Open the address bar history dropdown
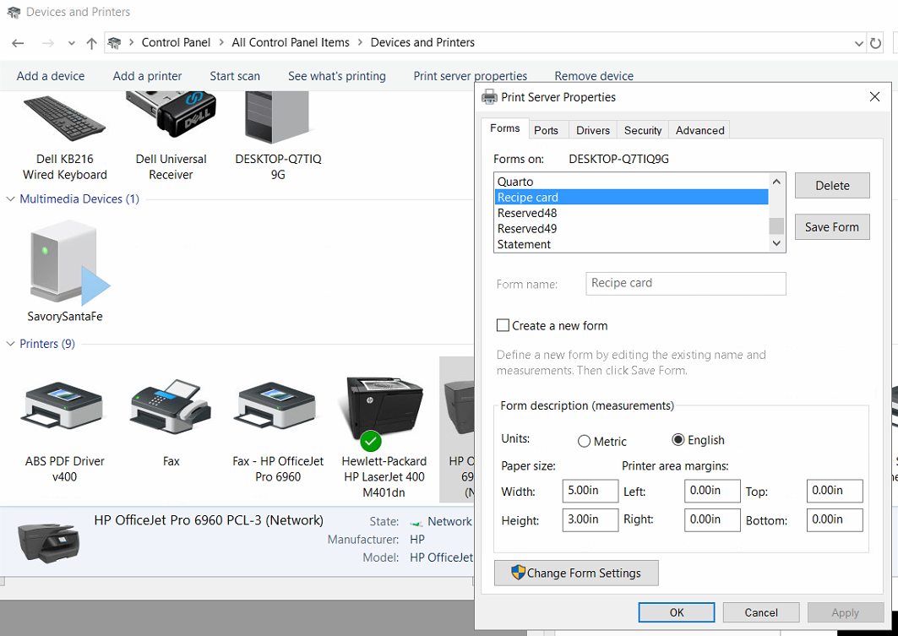Viewport: 898px width, 636px height. click(858, 43)
